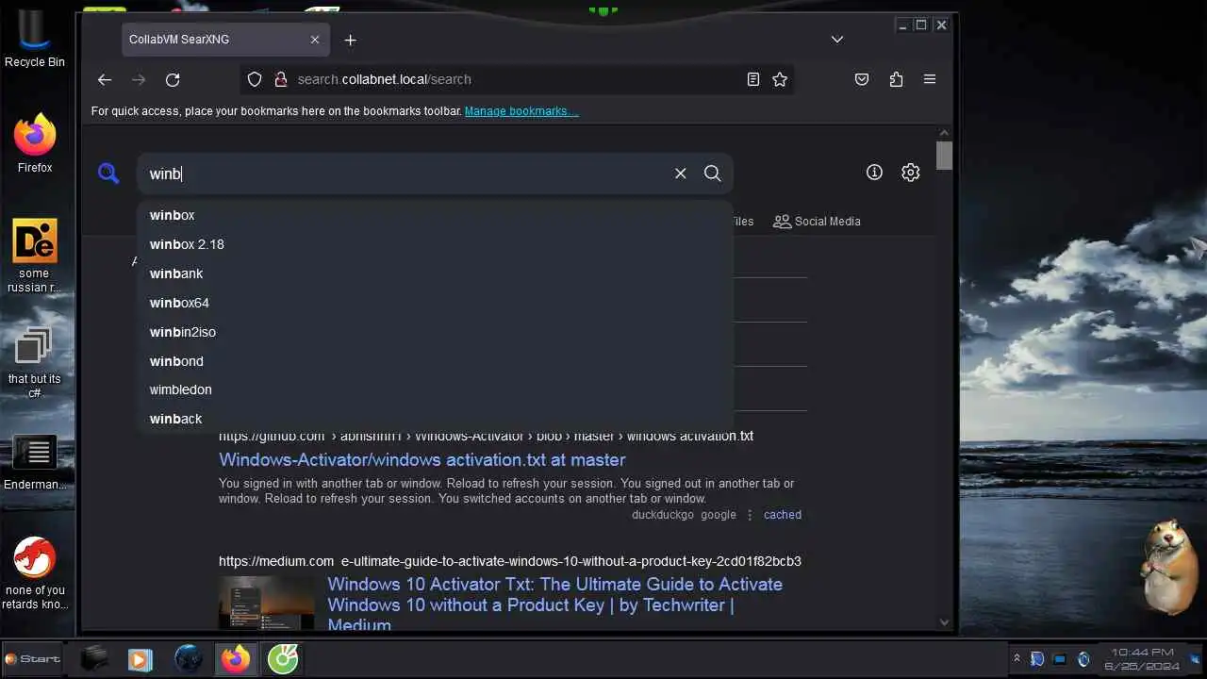
Task: Click the Medium result thumbnail image
Action: [x=266, y=603]
